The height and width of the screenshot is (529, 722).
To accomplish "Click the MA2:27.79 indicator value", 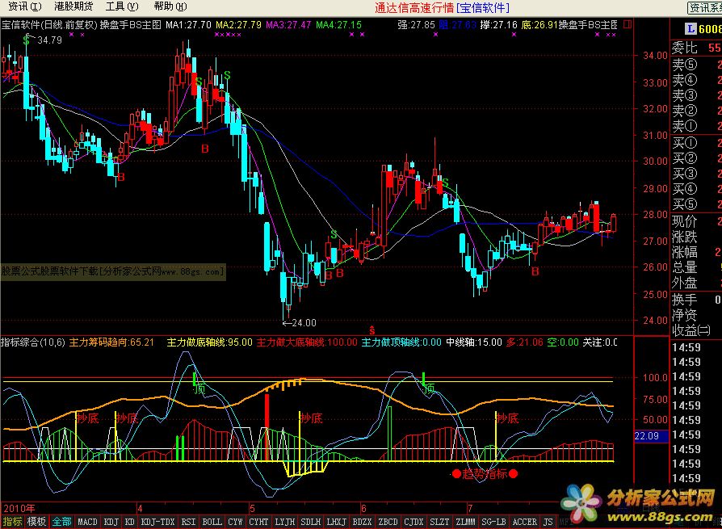I will (x=238, y=25).
